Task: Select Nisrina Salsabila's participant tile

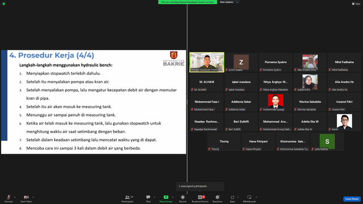Action: (x=310, y=102)
